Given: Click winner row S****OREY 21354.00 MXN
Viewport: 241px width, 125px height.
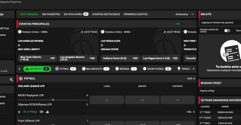Looking at the screenshot, I should click(220, 123).
